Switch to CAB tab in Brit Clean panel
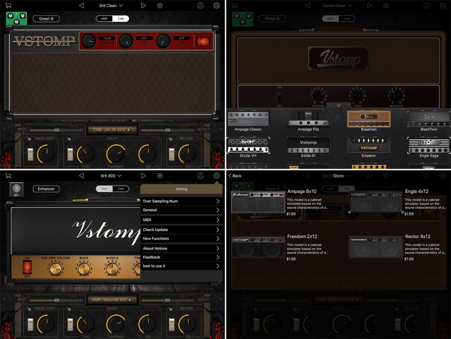451x339 pixels. click(121, 19)
